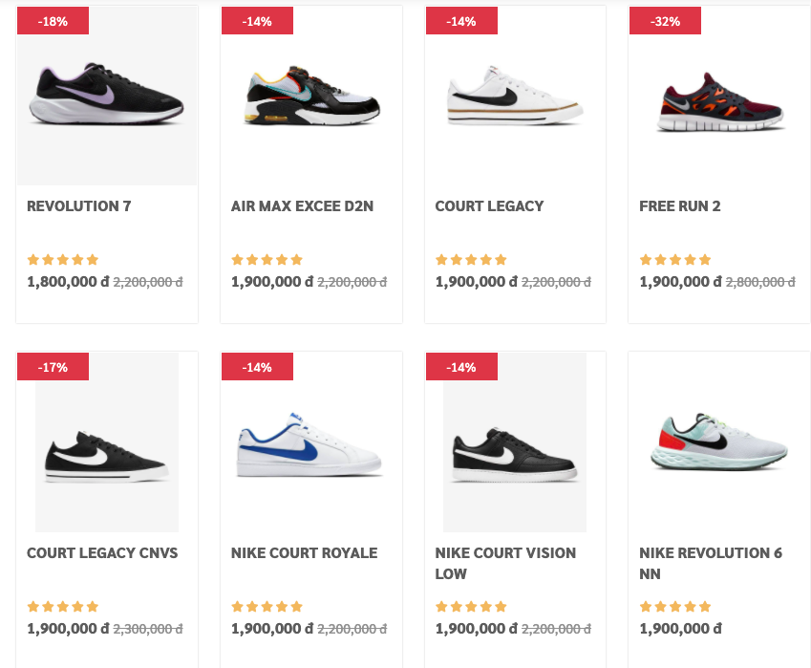Image resolution: width=811 pixels, height=668 pixels.
Task: View AIR MAX EXCEE D2N product details
Action: pos(301,205)
